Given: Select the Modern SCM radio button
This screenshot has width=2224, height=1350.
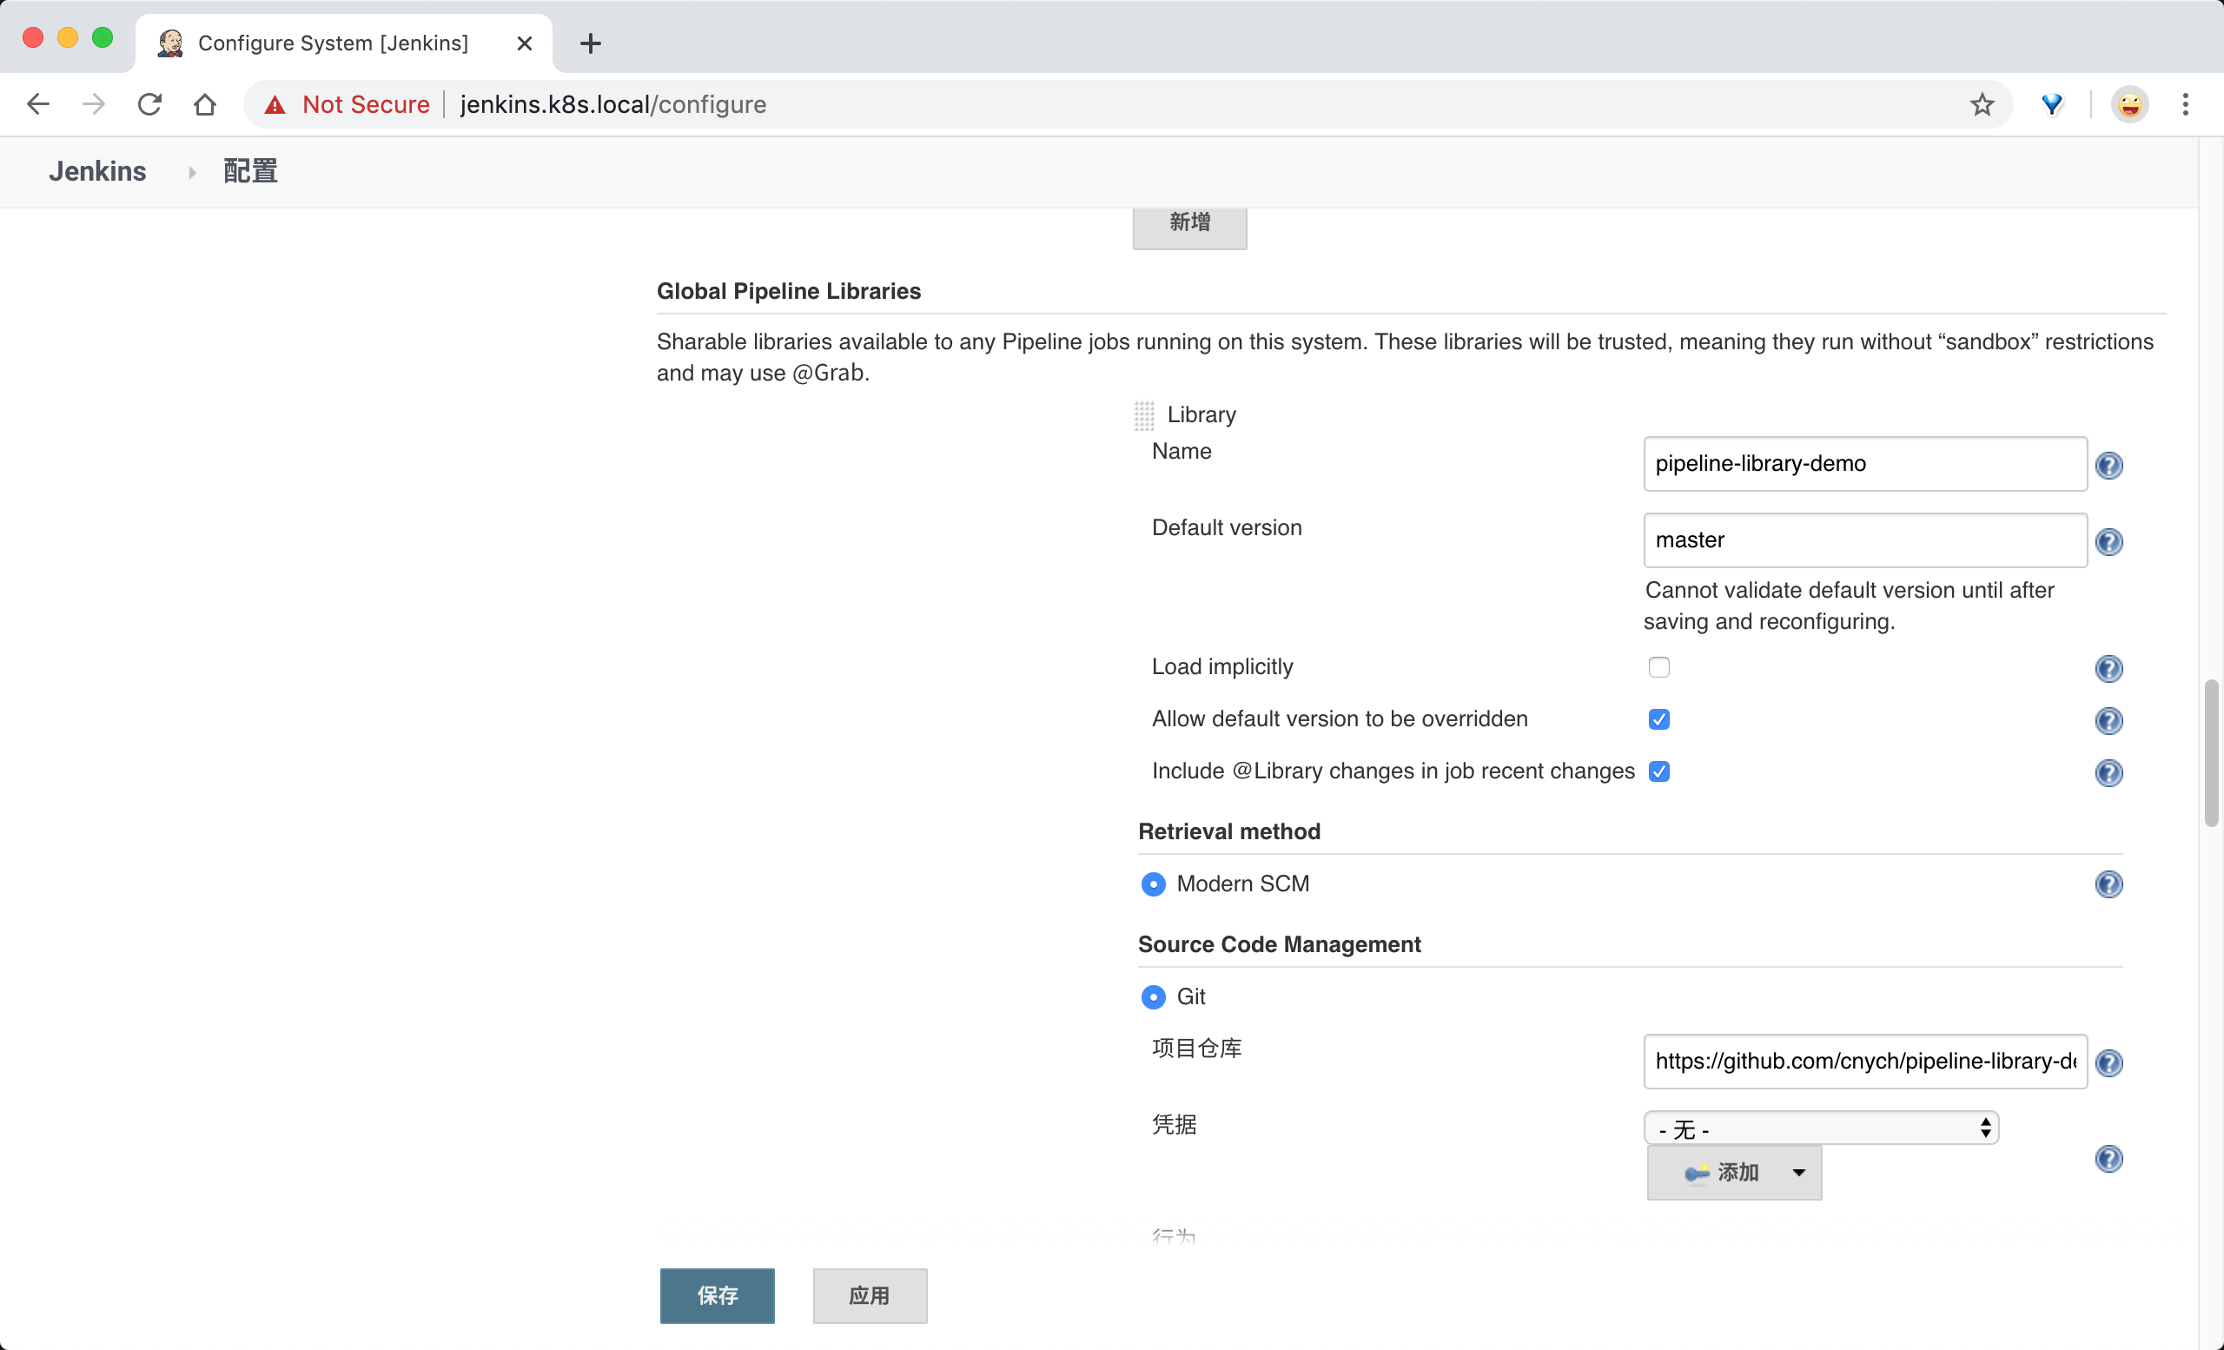Looking at the screenshot, I should [x=1153, y=884].
